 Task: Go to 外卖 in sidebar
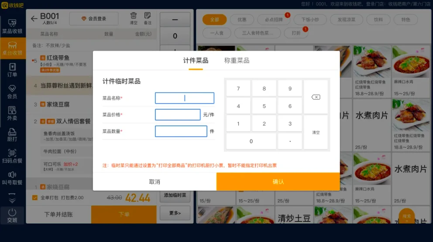[x=12, y=113]
